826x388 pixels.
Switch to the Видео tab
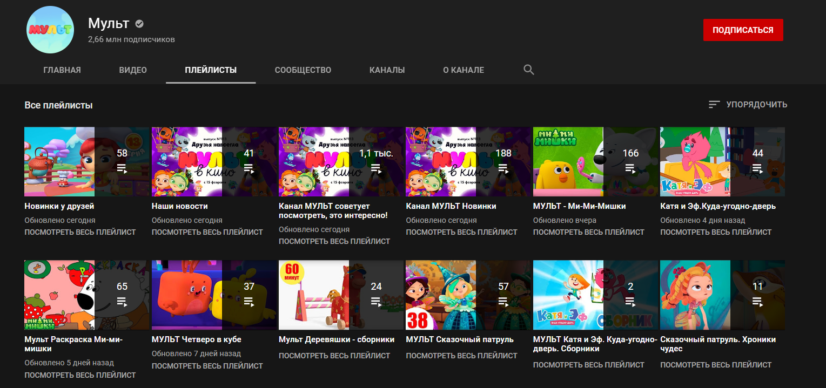click(x=133, y=70)
